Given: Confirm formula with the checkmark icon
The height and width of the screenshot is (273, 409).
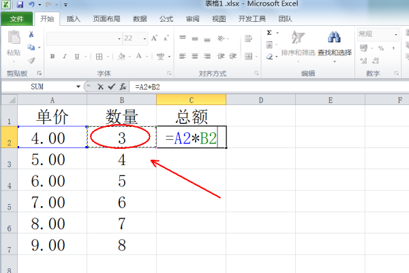Looking at the screenshot, I should (x=111, y=87).
